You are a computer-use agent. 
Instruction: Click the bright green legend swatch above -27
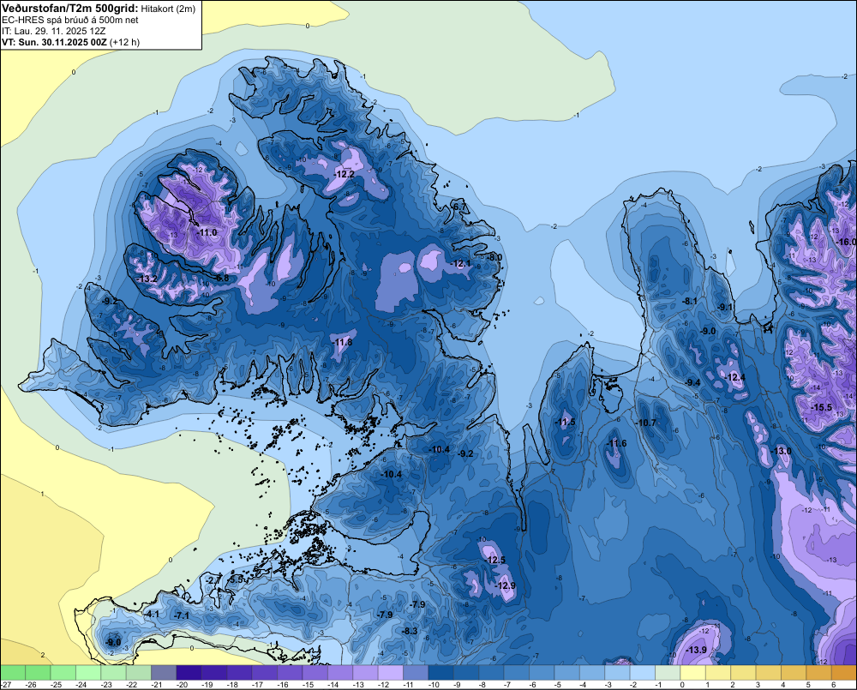click(13, 673)
